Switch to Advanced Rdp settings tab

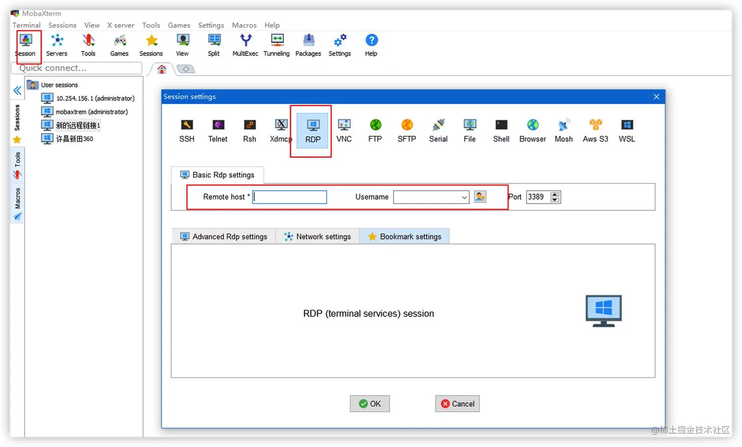click(224, 237)
